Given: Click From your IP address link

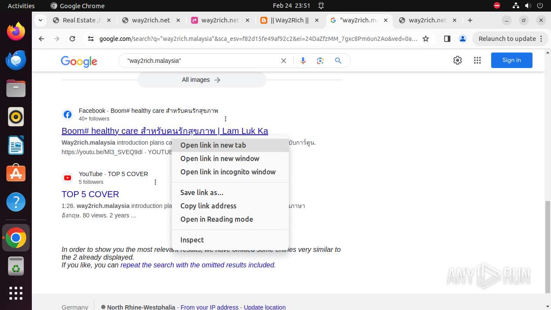Looking at the screenshot, I should tap(210, 307).
